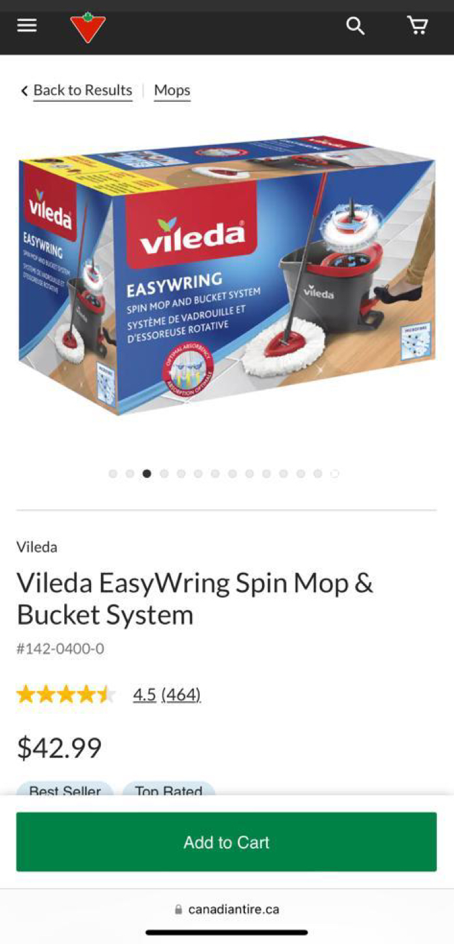Select the fourth carousel image dot
The width and height of the screenshot is (454, 944).
[164, 473]
